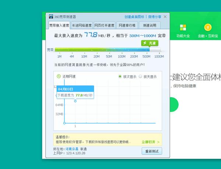Click the 77.8 MB data point marker

coord(75,101)
